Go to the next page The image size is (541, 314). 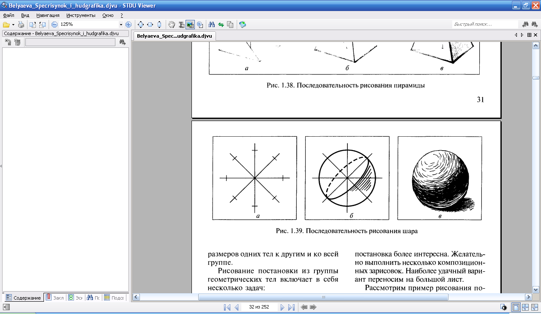[282, 307]
